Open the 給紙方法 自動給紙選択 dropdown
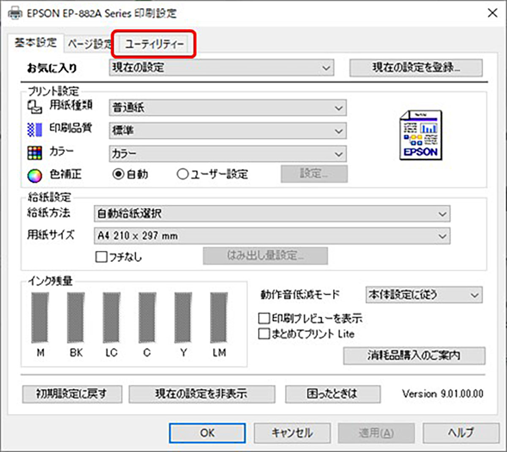 click(x=272, y=214)
